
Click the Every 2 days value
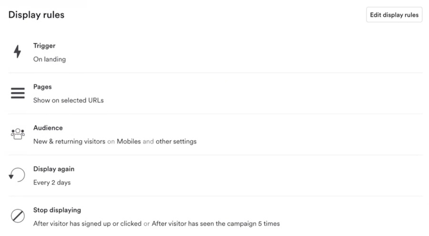[52, 182]
